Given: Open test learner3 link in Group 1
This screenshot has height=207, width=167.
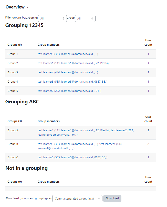Looking at the screenshot, I should [68, 54].
